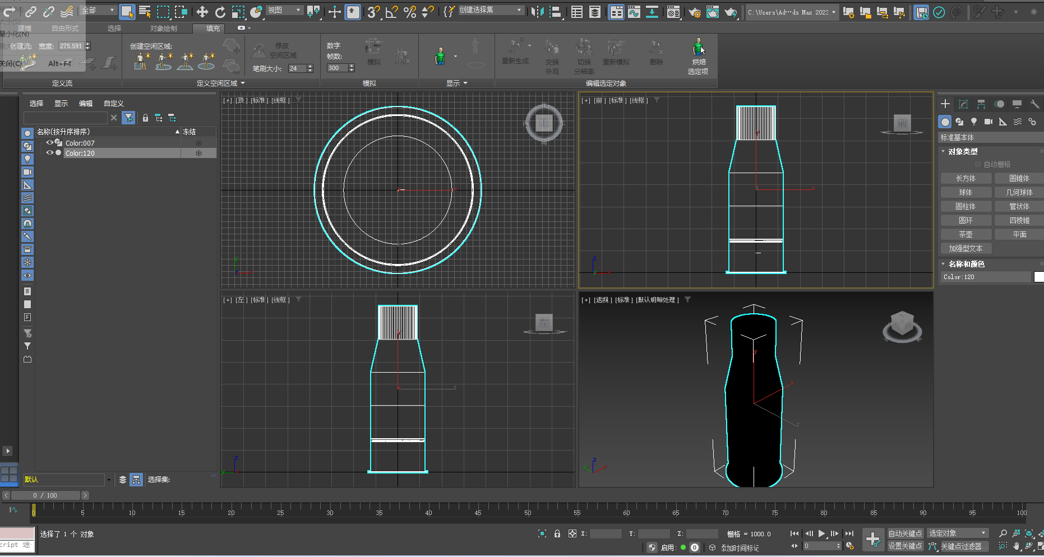Image resolution: width=1044 pixels, height=557 pixels.
Task: Open the project path C:\Users dropdown
Action: [x=792, y=12]
